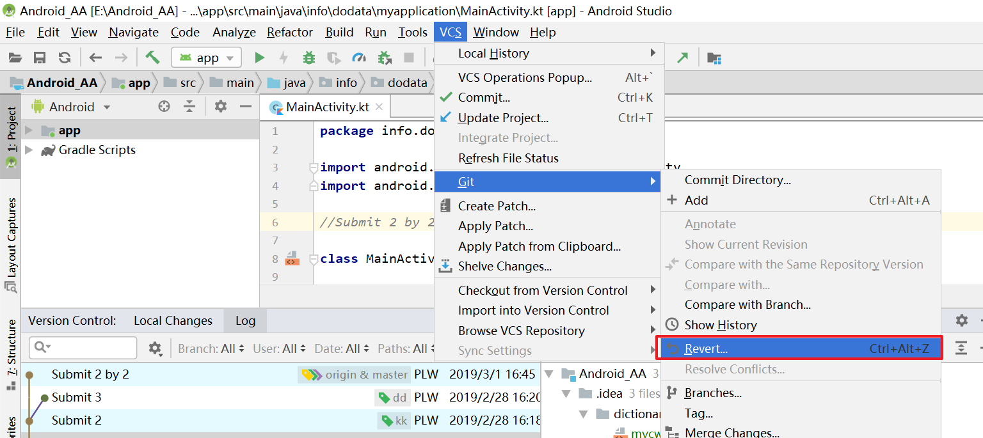This screenshot has width=983, height=438.
Task: Click the green VCS push arrow icon
Action: [x=683, y=58]
